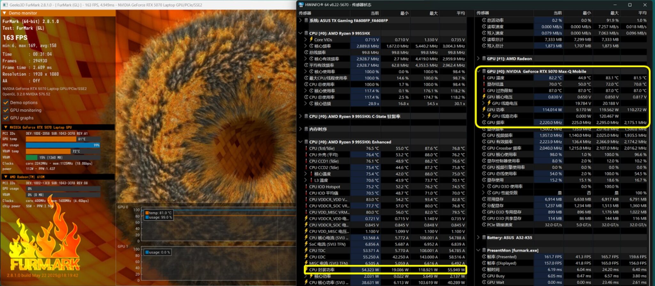Image resolution: width=655 pixels, height=286 pixels.
Task: Expand the 系统: ASUS TX Gaming sensor group
Action: pos(300,20)
